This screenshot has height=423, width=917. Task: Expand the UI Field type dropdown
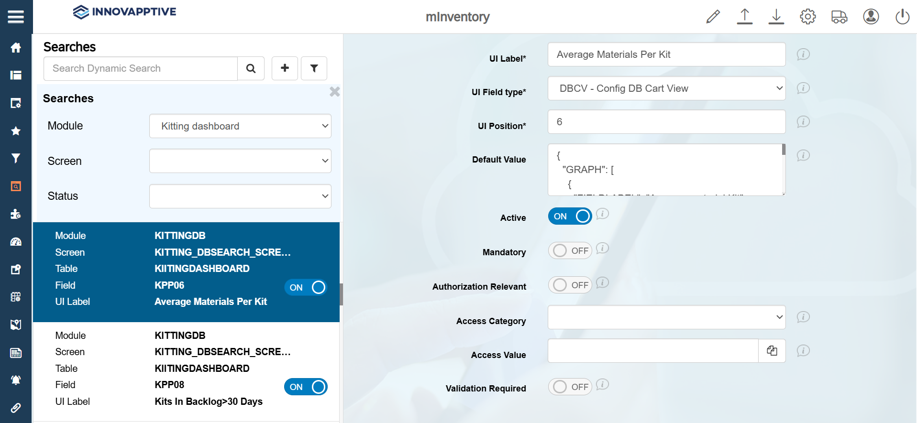coord(666,88)
